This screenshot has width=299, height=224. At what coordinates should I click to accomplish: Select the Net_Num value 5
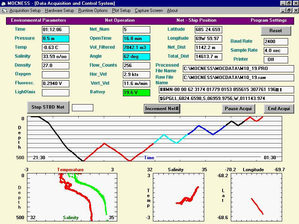click(x=136, y=30)
